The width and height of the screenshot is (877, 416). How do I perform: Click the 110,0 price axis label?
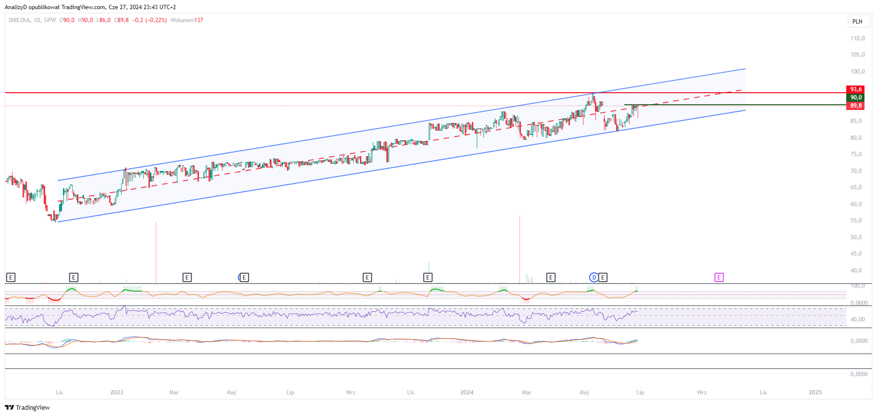point(857,38)
